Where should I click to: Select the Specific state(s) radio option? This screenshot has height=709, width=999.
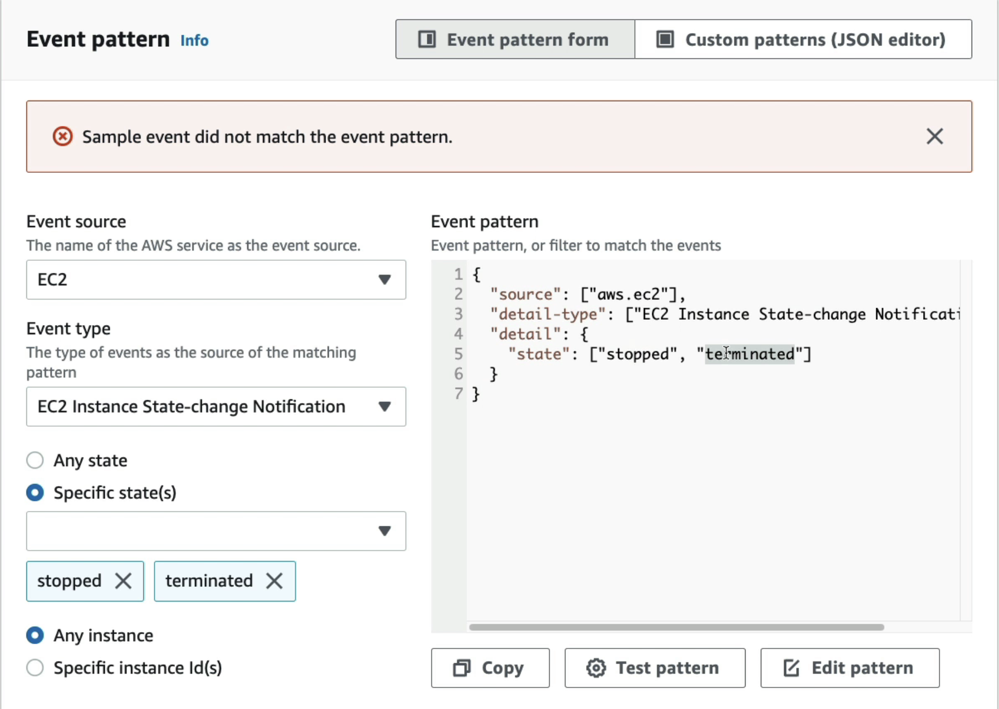(x=35, y=493)
